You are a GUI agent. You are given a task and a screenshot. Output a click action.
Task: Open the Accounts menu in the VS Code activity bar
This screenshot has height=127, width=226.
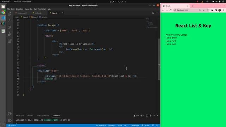pos(10,114)
